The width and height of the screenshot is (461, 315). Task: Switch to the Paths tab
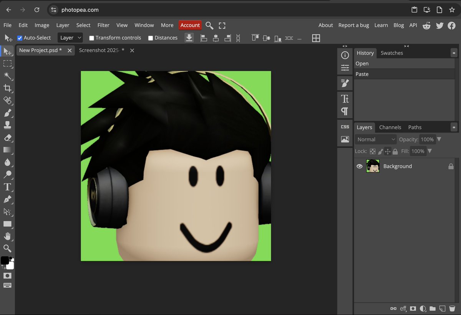415,127
